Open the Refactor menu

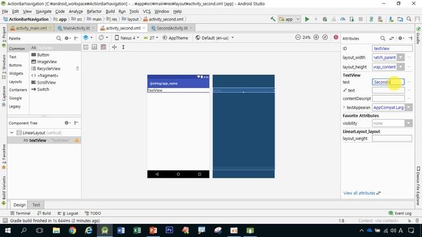click(94, 11)
